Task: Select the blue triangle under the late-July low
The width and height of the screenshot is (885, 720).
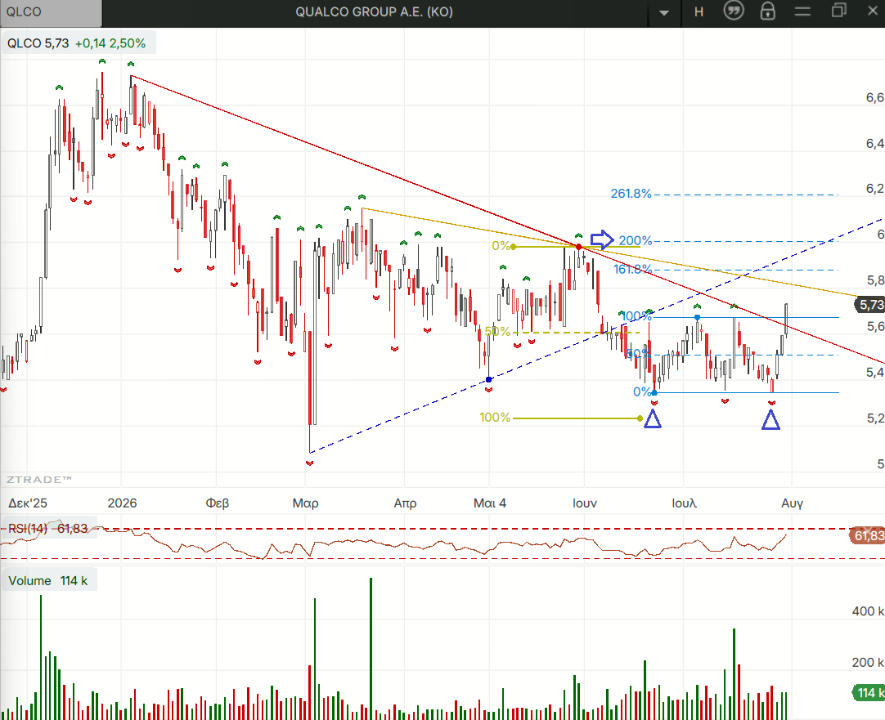Action: [770, 420]
